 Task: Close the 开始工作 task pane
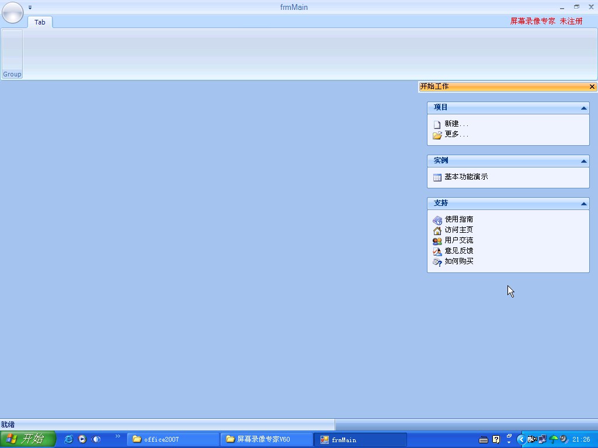coord(592,87)
